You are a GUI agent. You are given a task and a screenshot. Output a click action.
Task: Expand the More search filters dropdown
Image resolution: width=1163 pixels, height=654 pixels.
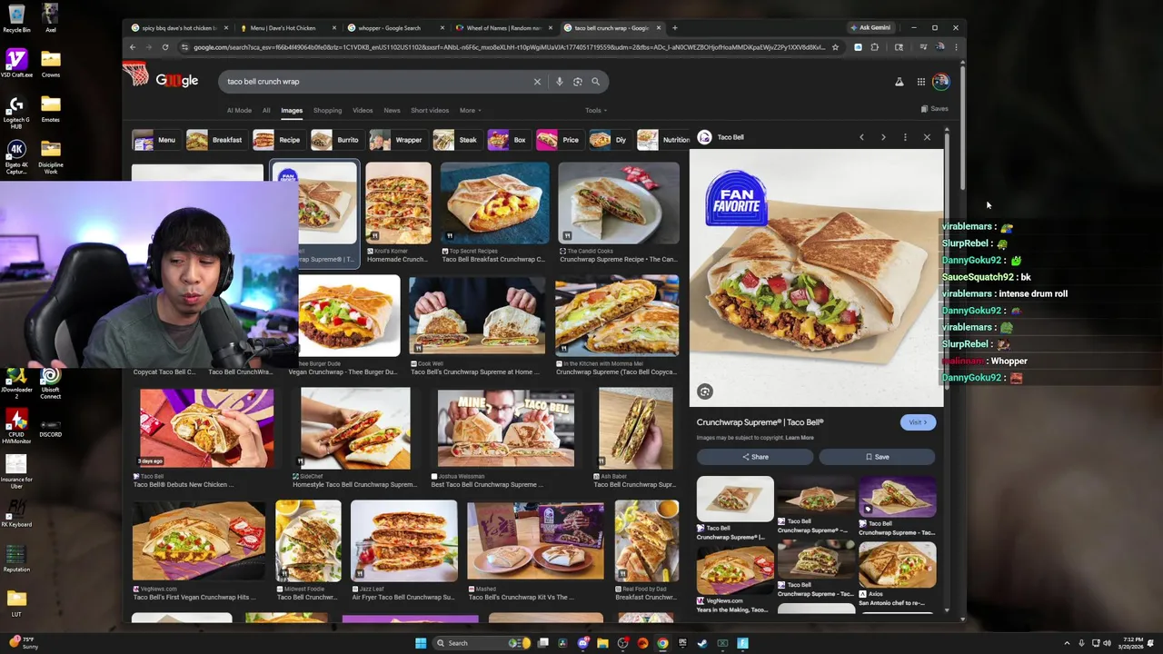(x=470, y=111)
